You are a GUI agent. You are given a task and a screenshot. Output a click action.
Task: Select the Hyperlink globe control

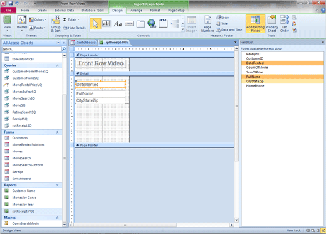point(152,23)
